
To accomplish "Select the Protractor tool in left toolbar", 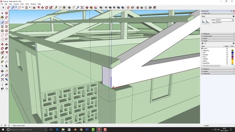I will [2, 62].
